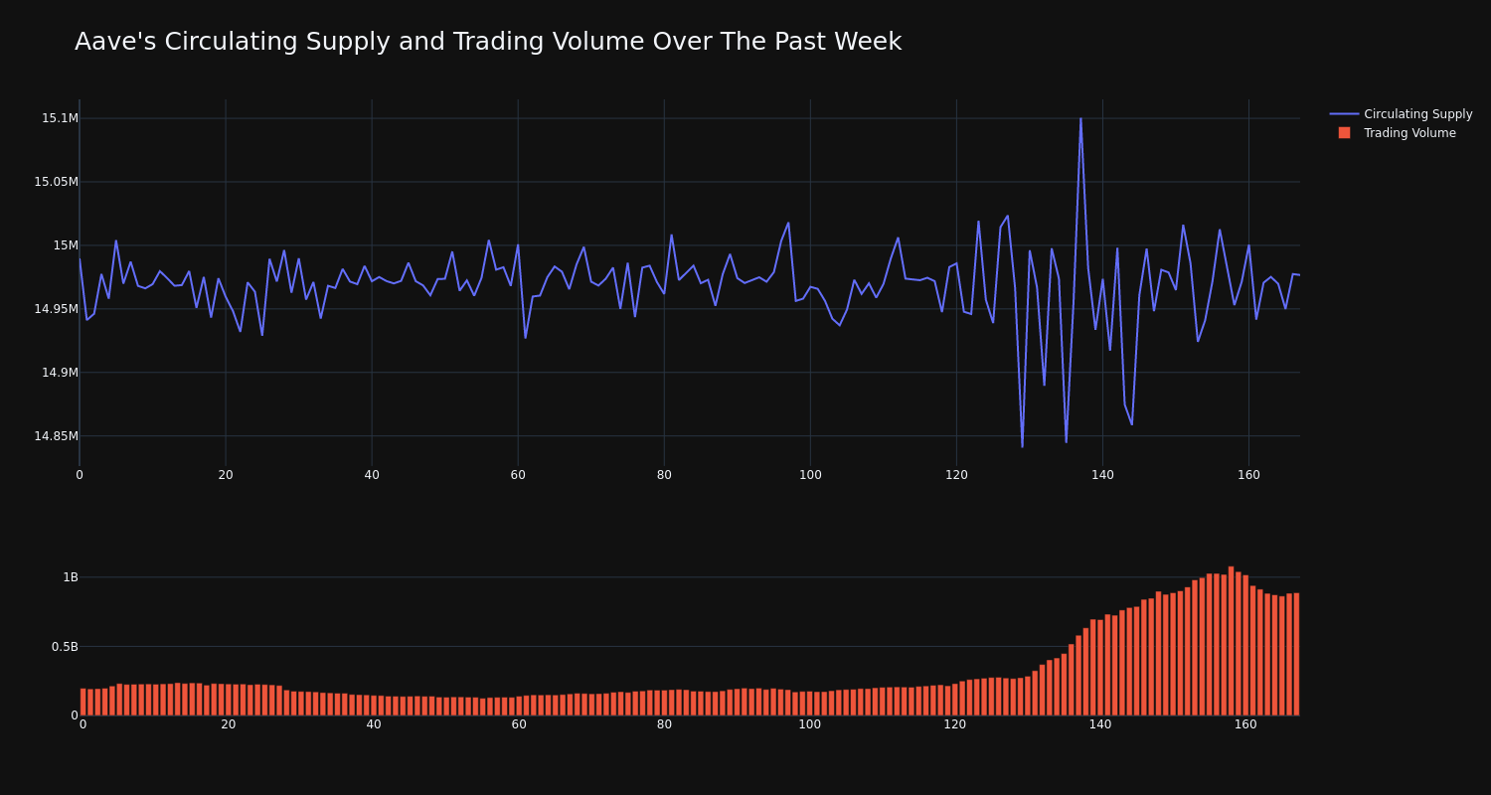Viewport: 1491px width, 795px height.
Task: Click the x-axis label 80 under the supply chart
Action: (664, 475)
